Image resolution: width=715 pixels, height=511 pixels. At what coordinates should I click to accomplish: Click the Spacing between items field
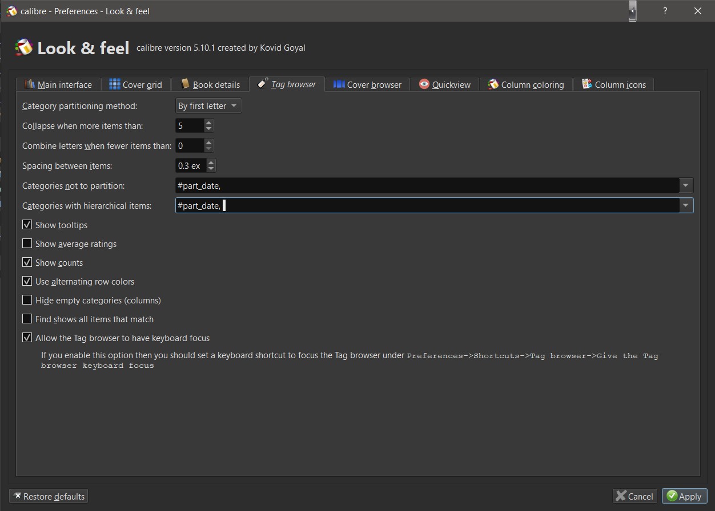191,166
